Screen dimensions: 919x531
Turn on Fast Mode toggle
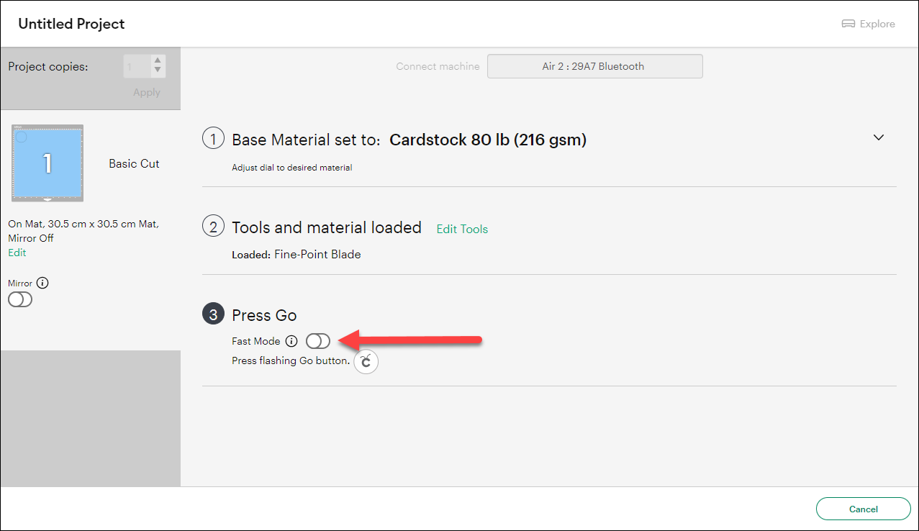(317, 340)
